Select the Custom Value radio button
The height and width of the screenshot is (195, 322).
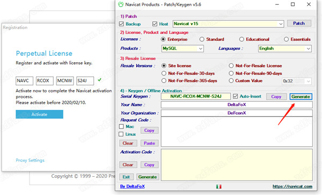pyautogui.click(x=231, y=80)
